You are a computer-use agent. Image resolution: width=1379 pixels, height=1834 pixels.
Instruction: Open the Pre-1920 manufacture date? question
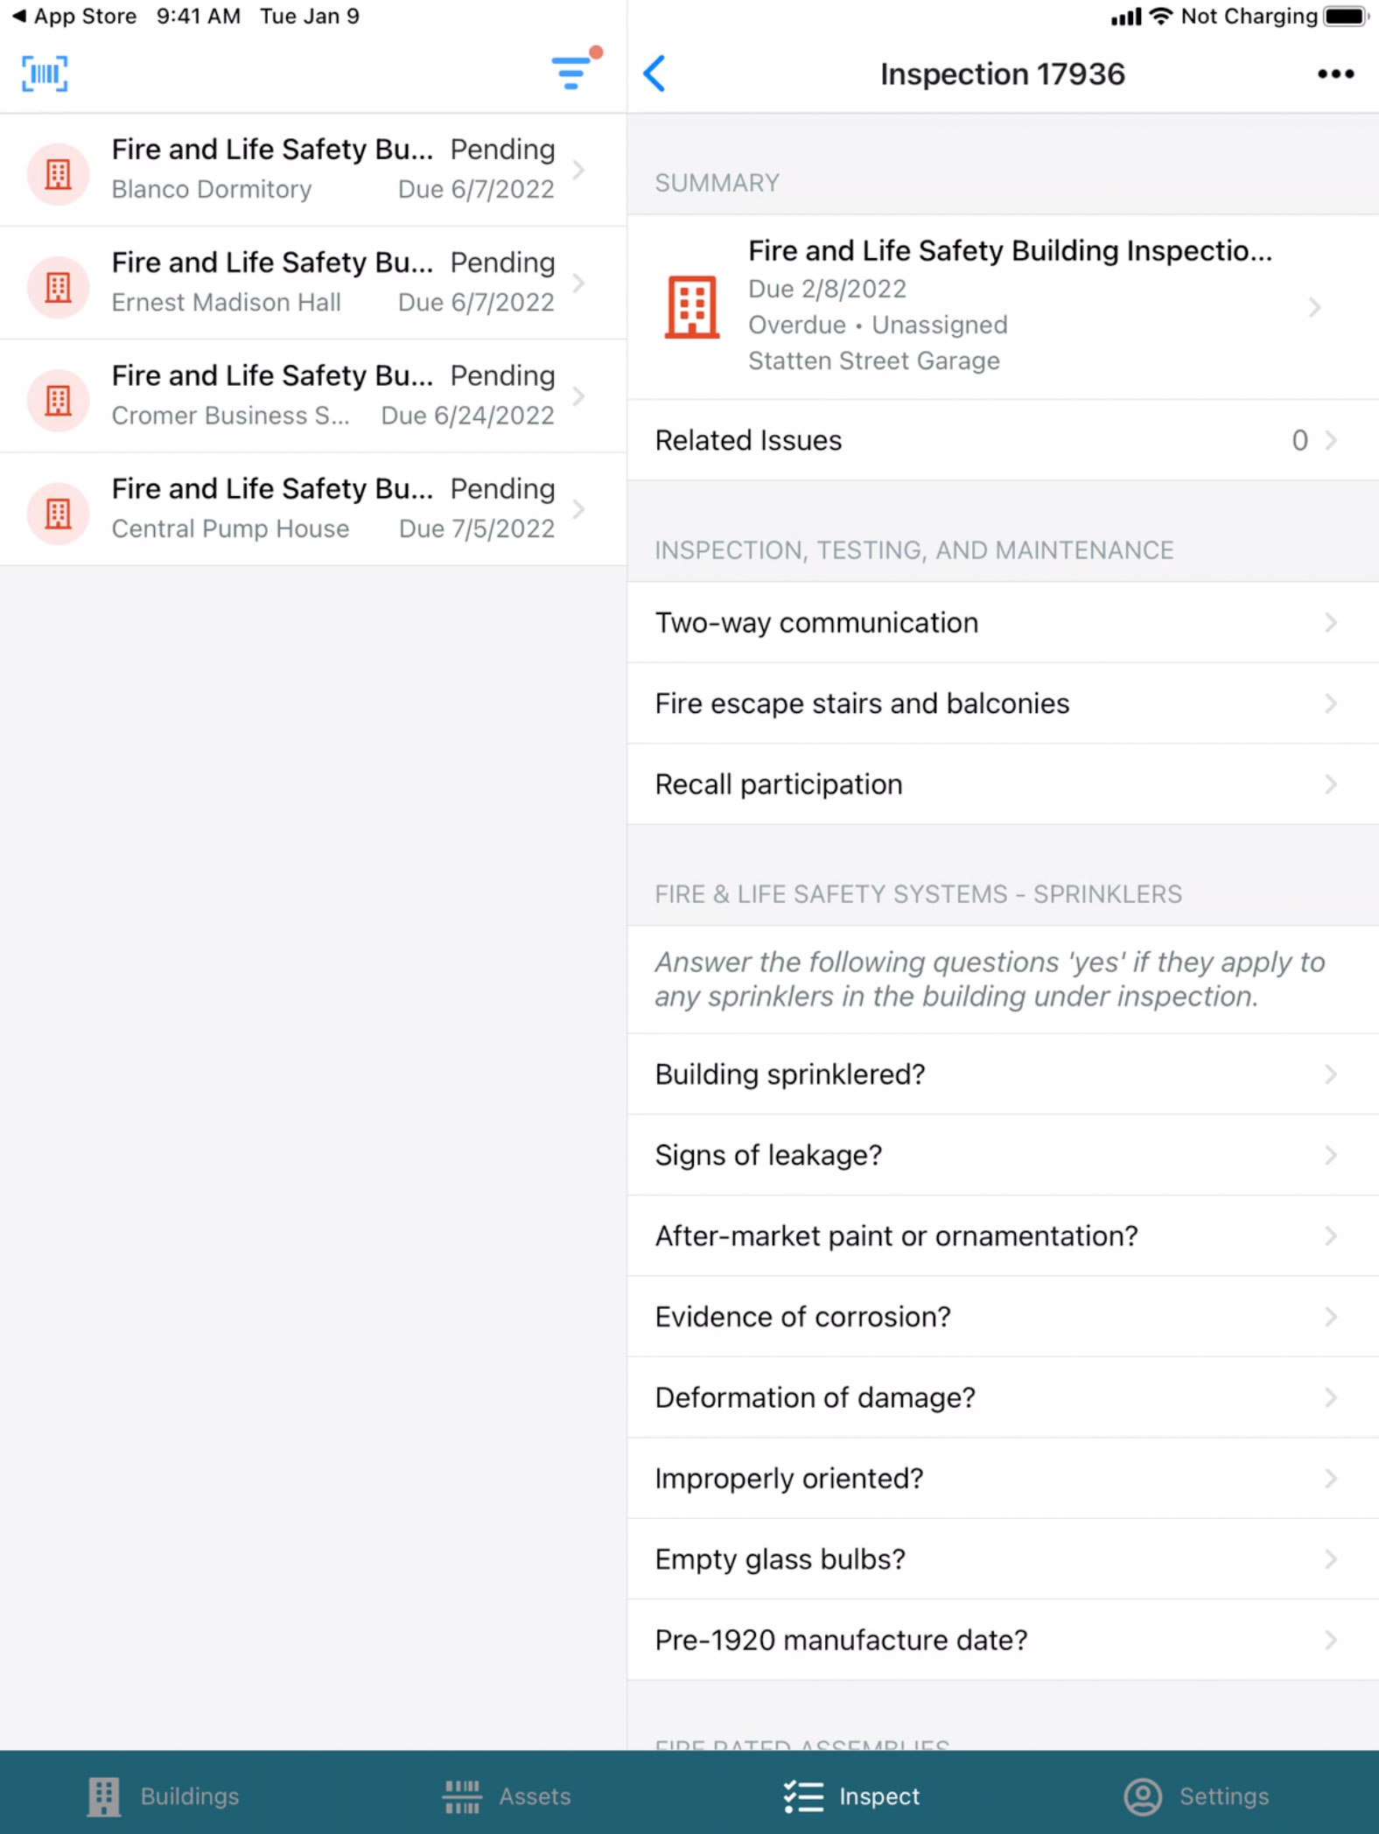pyautogui.click(x=1002, y=1640)
